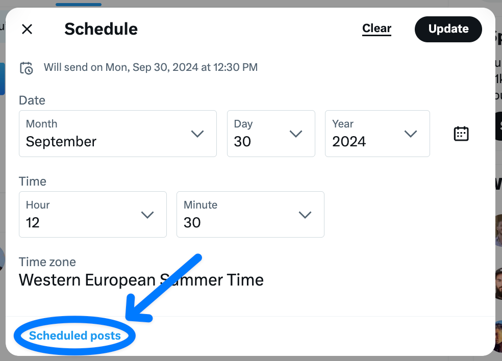
Task: Open the Hour dropdown showing 12
Action: click(92, 215)
